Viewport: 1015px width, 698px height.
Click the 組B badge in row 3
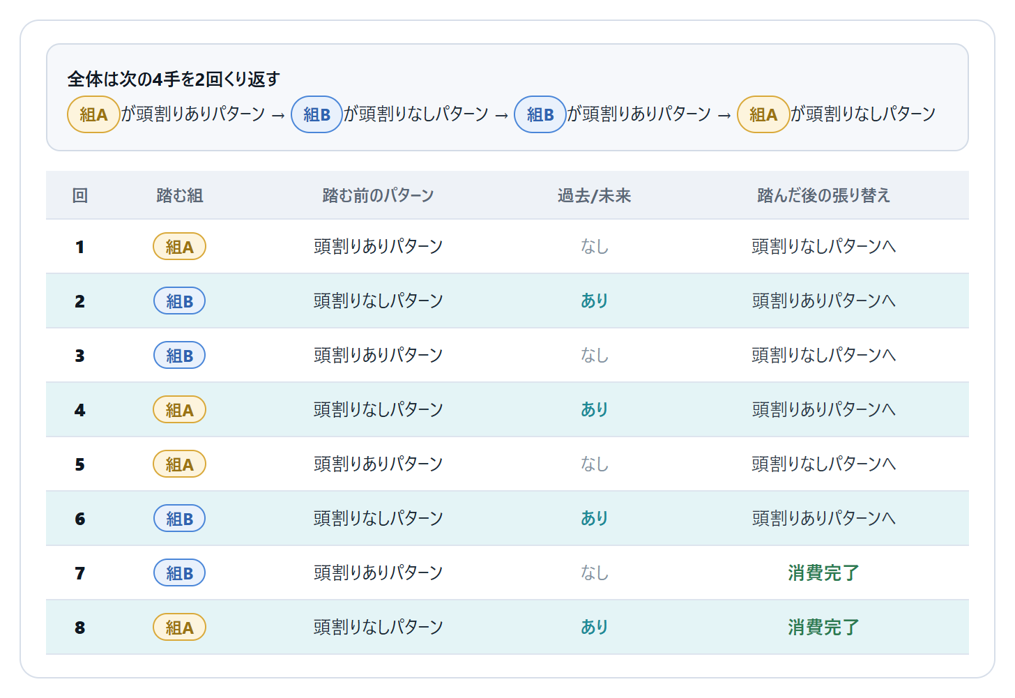click(x=179, y=355)
